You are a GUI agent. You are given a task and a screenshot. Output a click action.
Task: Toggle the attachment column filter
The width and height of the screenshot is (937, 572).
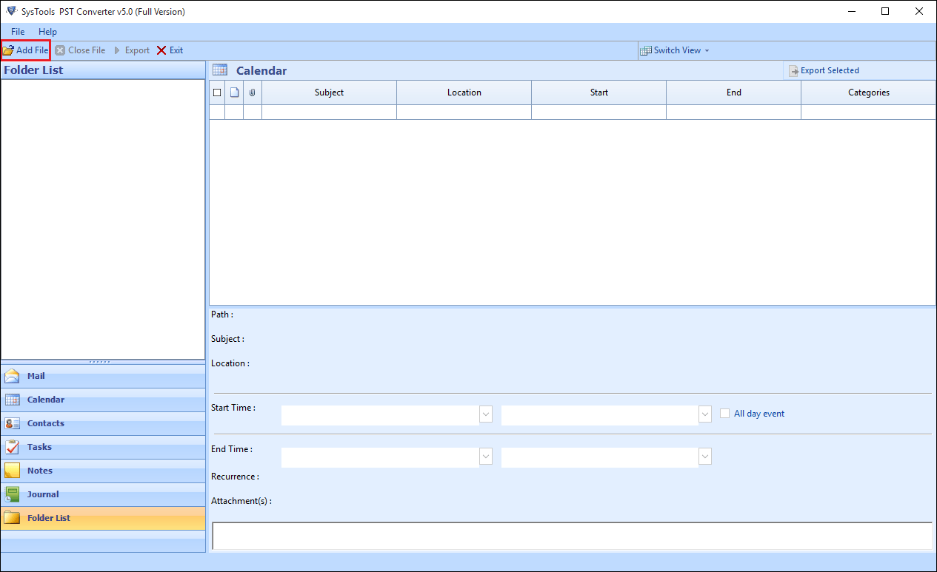point(252,92)
